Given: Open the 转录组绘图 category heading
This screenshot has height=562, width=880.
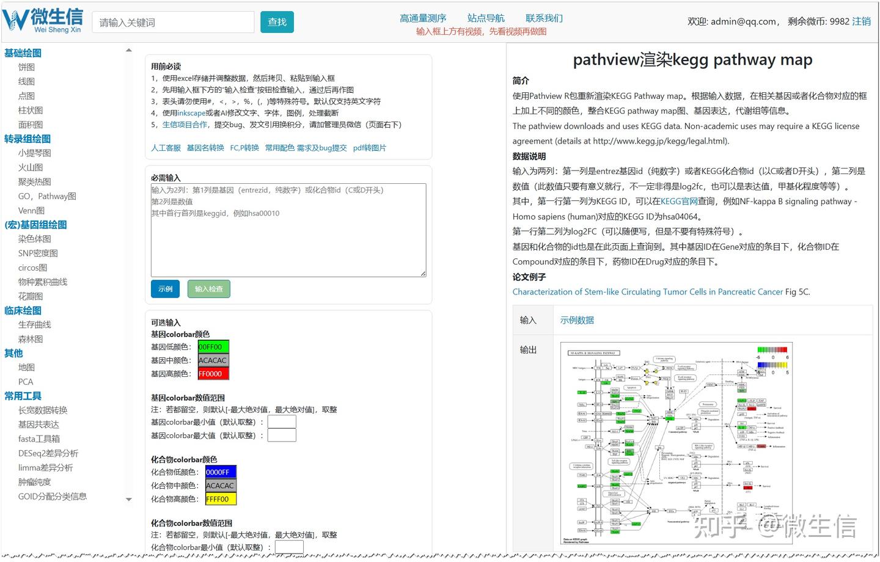Looking at the screenshot, I should (x=28, y=139).
